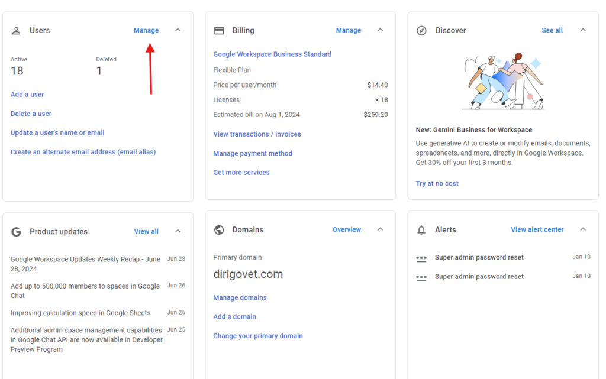Click the Gemini Business illustration
Viewport: 606px width, 379px height.
click(502, 82)
